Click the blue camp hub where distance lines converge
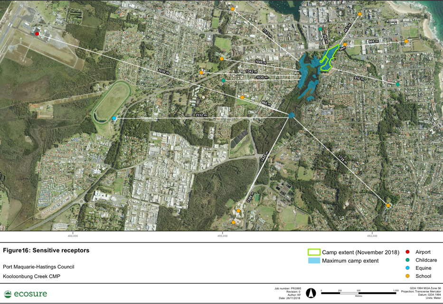The image size is (443, 304). [292, 115]
